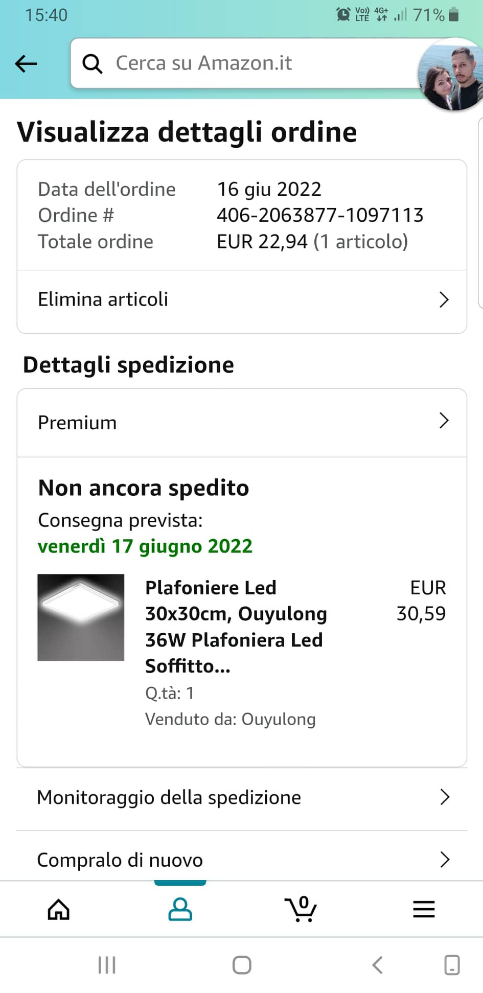Open the account profile tab icon
The width and height of the screenshot is (483, 993).
(180, 909)
